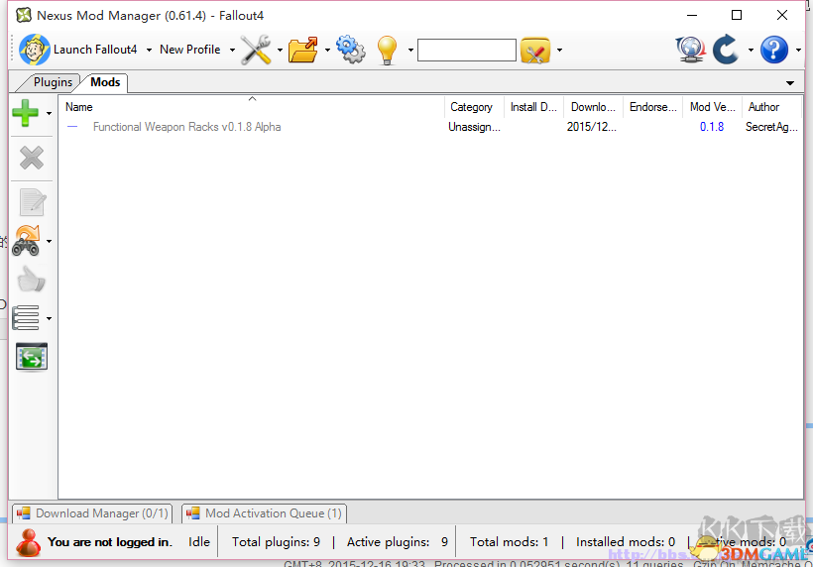
Task: Select Functional Weapon Racks v0.1.8 Alpha row
Action: click(430, 127)
